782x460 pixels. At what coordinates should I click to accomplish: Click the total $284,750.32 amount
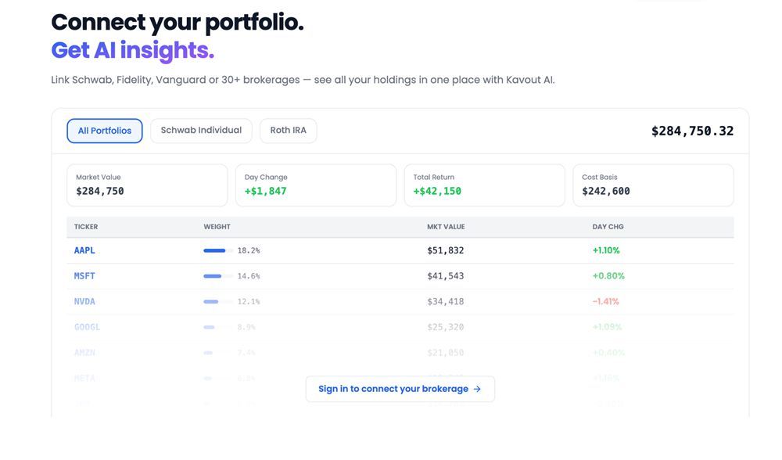click(692, 131)
